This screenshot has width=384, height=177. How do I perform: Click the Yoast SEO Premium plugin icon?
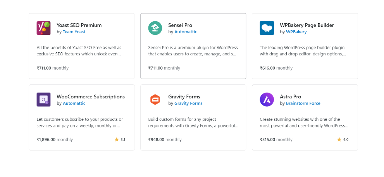43,28
